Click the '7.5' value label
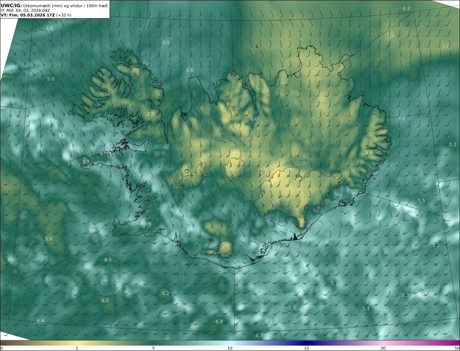460x351 pixels. [49, 28]
